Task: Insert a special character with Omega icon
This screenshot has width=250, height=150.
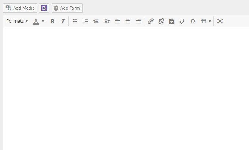Action: click(x=193, y=21)
